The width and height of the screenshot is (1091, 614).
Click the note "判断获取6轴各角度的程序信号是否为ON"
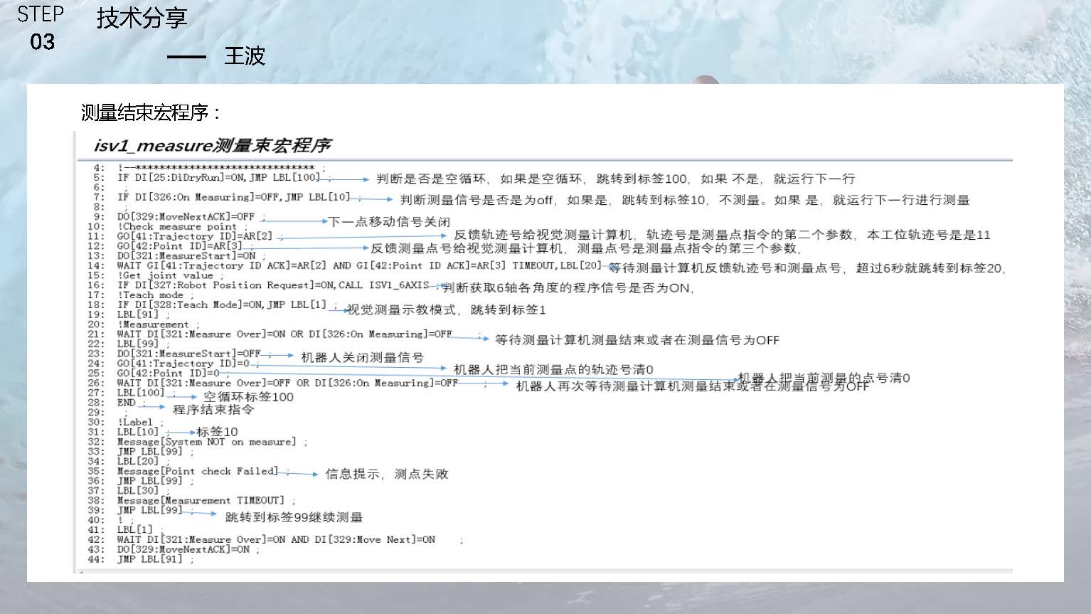[568, 288]
